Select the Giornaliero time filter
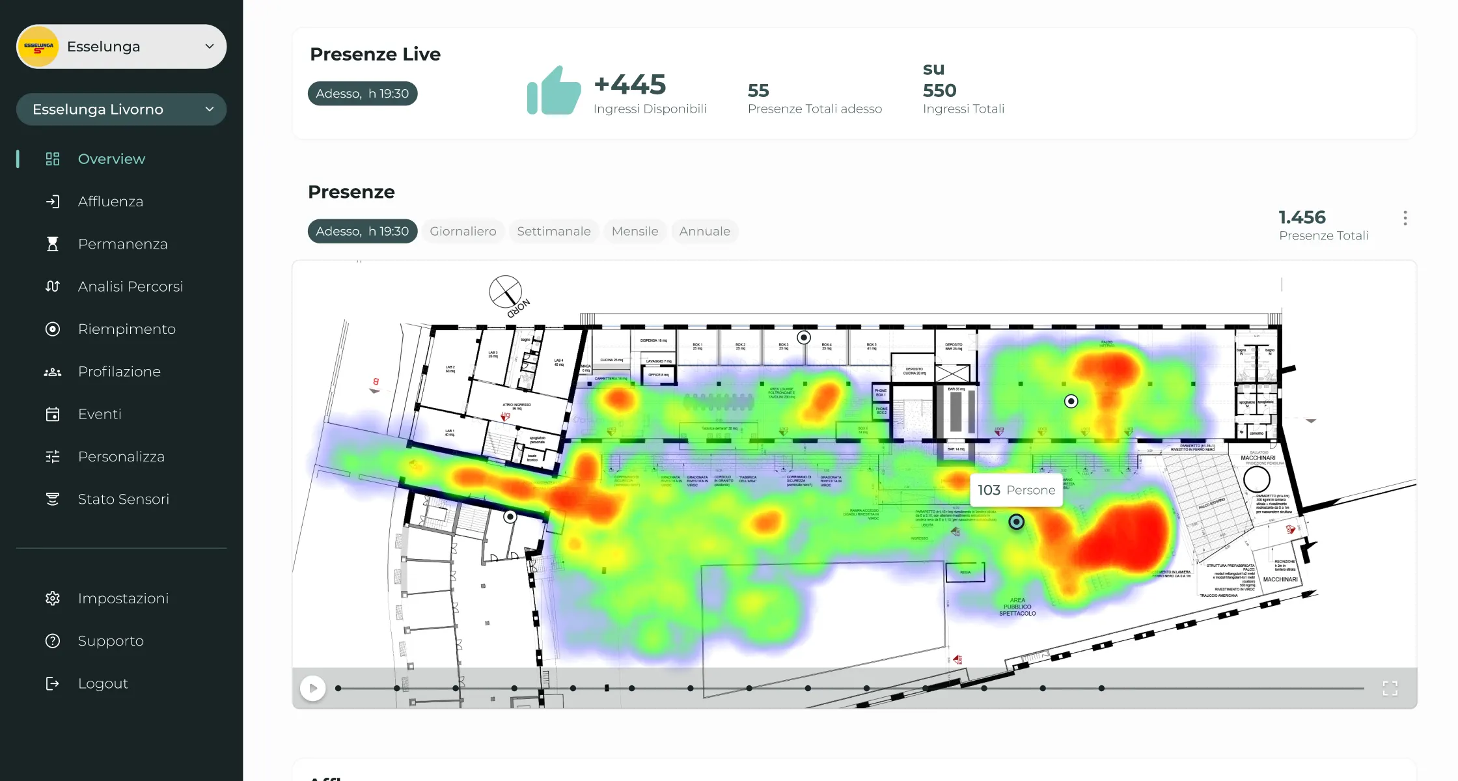Viewport: 1458px width, 781px height. (463, 231)
